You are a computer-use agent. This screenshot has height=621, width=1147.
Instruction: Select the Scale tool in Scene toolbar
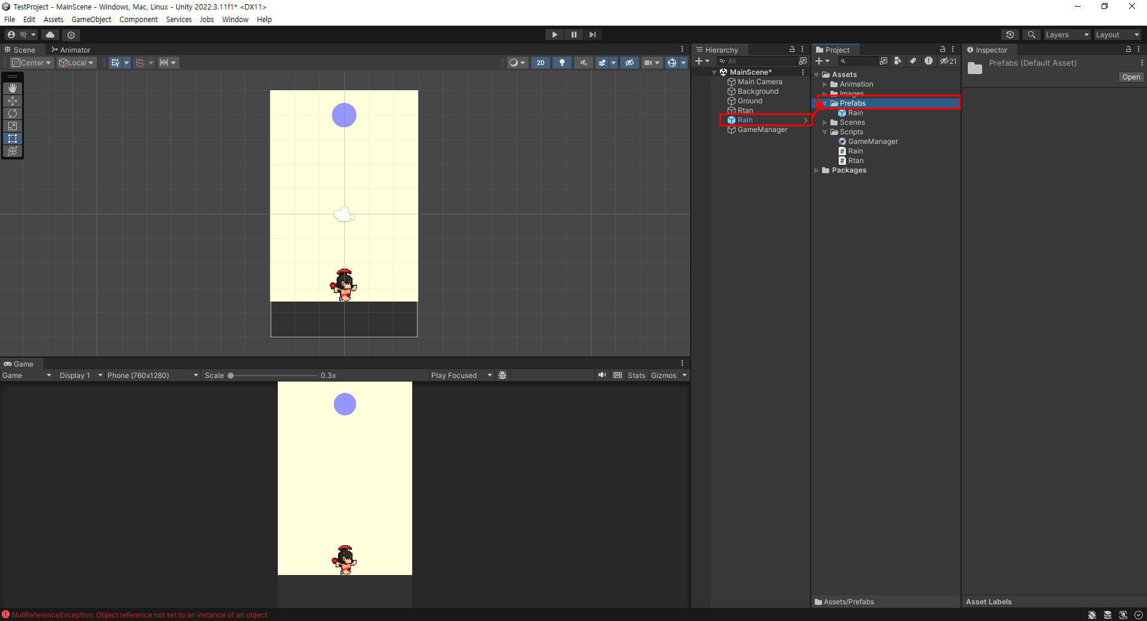coord(13,126)
